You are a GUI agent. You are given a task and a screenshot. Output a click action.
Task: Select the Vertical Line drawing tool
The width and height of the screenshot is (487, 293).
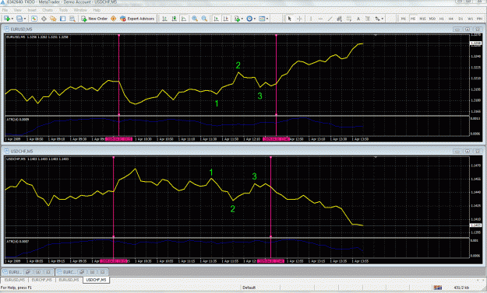click(x=311, y=19)
